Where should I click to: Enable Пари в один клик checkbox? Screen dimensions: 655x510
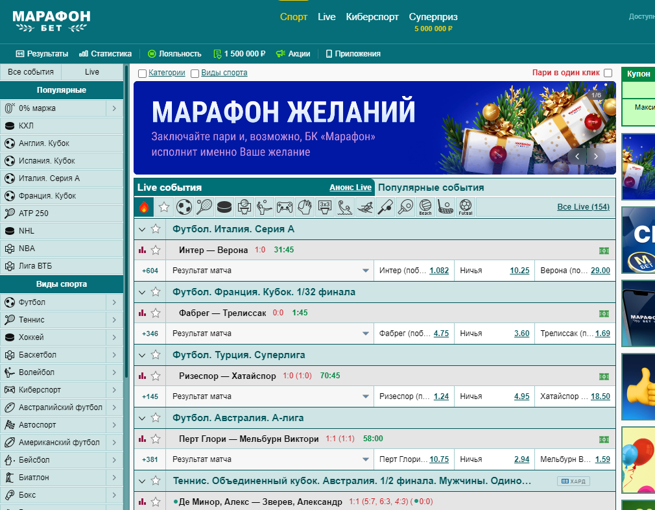(x=608, y=73)
